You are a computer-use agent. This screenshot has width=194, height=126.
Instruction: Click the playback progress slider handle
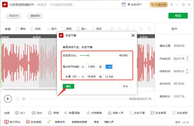24,99
